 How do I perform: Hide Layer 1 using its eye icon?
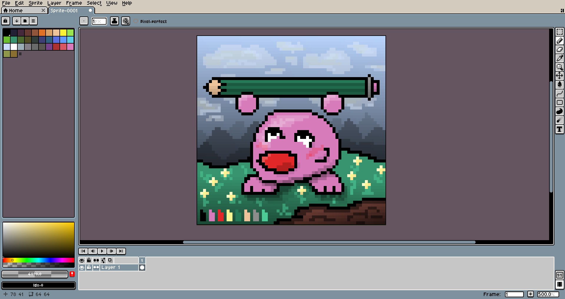(82, 267)
